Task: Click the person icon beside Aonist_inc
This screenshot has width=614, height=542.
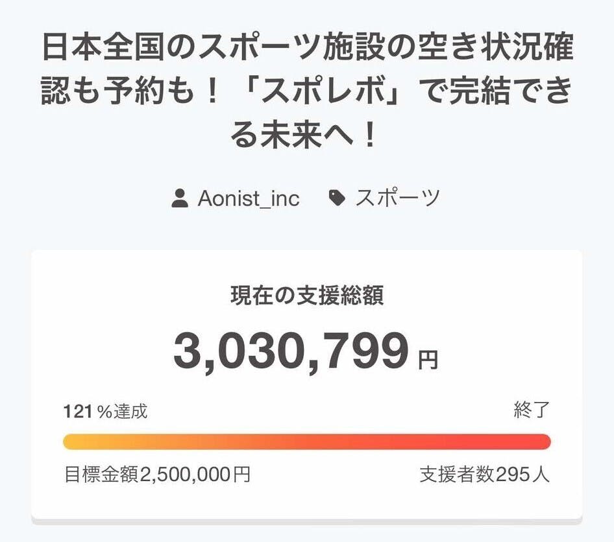Action: point(180,198)
